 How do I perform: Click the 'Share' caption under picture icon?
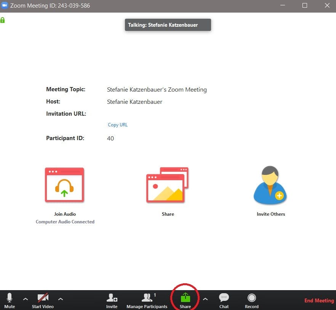[x=168, y=214]
